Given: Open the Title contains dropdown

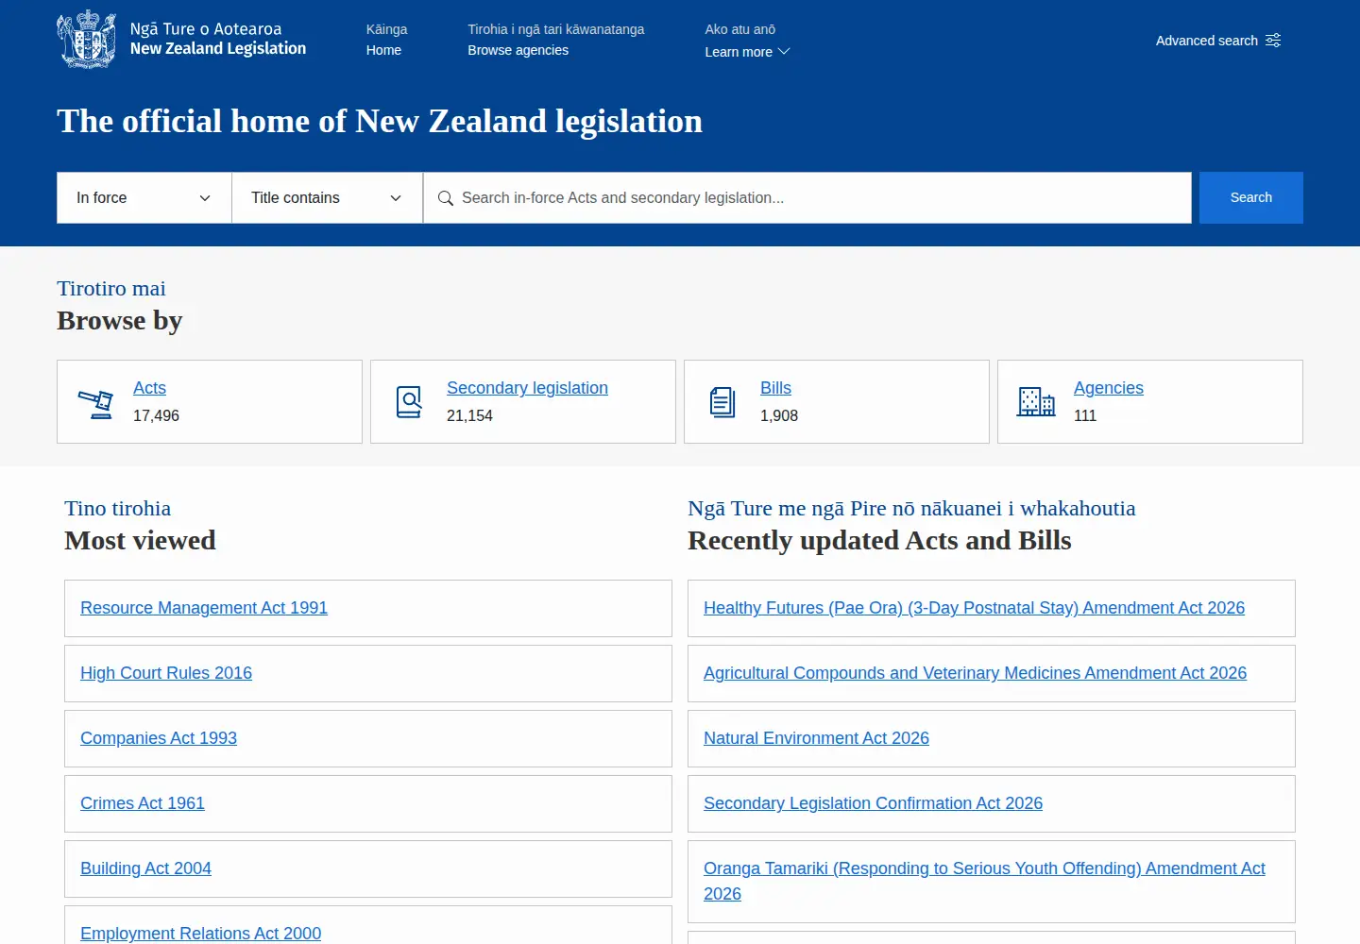Looking at the screenshot, I should click(x=327, y=197).
